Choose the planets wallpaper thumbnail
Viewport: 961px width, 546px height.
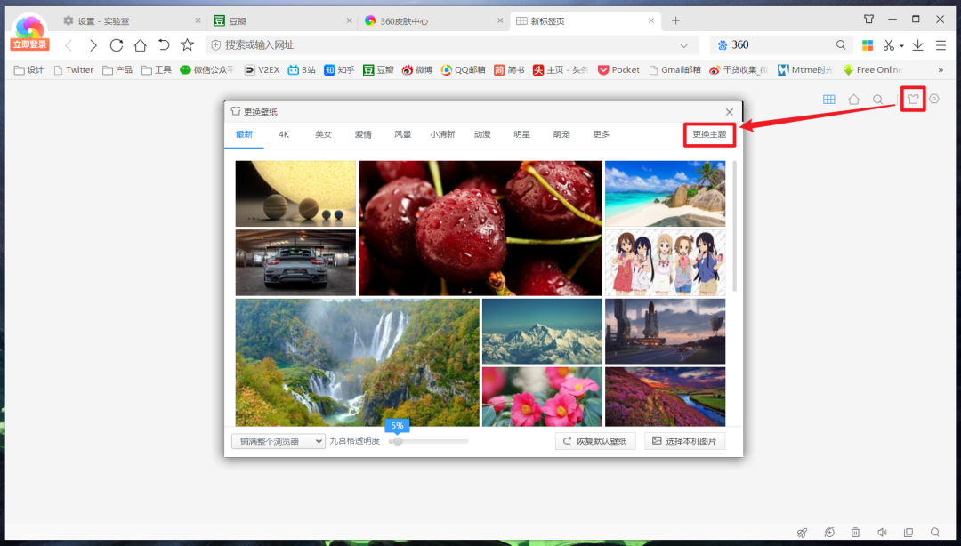click(x=295, y=194)
